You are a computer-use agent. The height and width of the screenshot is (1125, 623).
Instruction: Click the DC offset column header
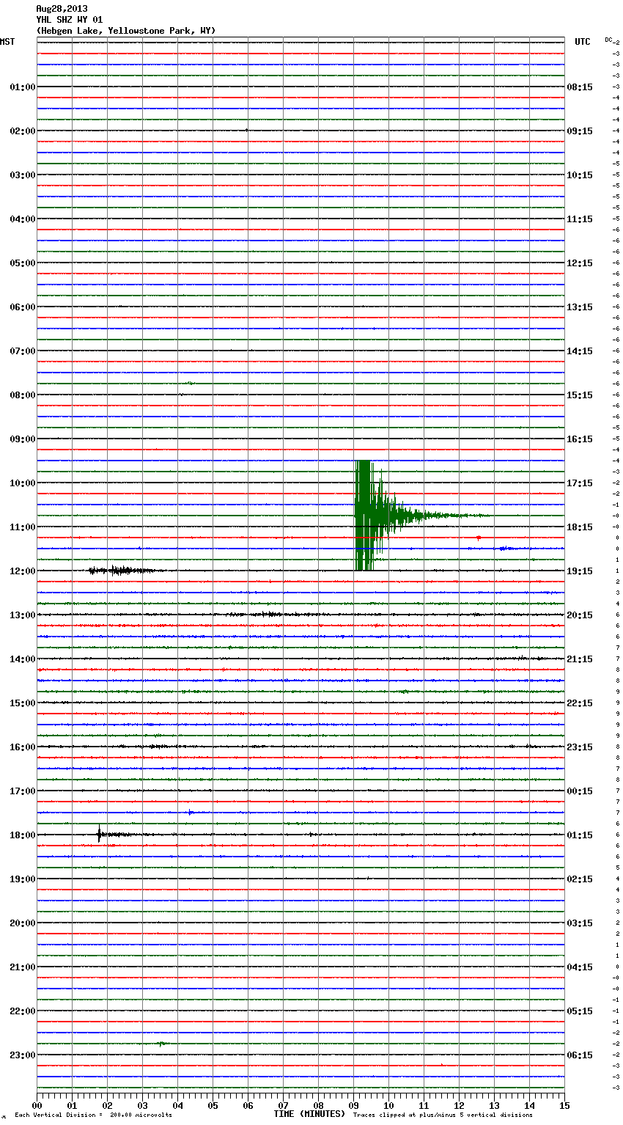point(610,40)
